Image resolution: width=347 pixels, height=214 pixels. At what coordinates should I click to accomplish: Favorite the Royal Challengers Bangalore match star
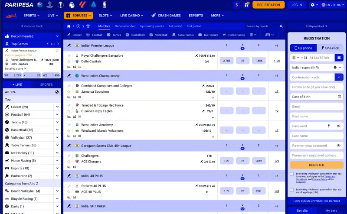tap(69, 62)
